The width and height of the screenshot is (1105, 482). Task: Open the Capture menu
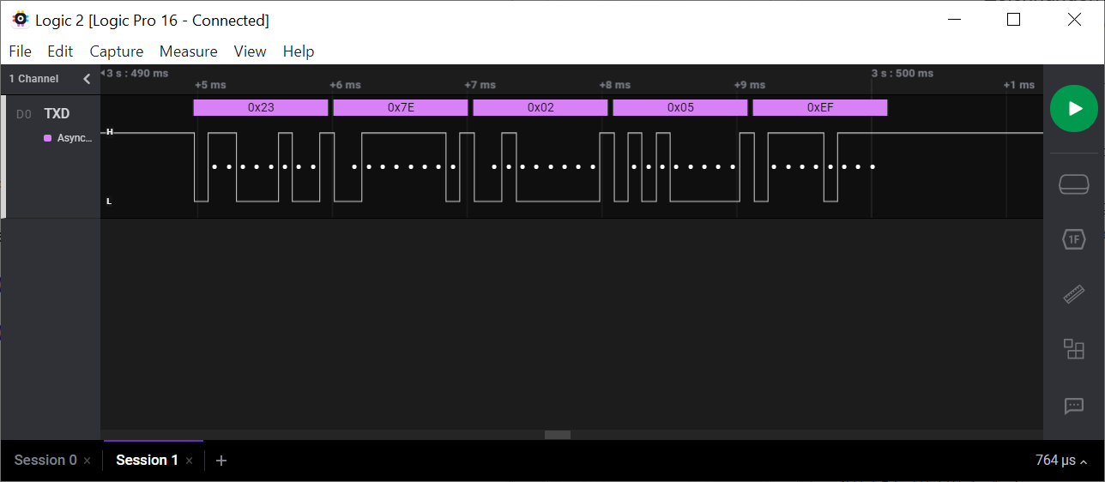pyautogui.click(x=117, y=51)
